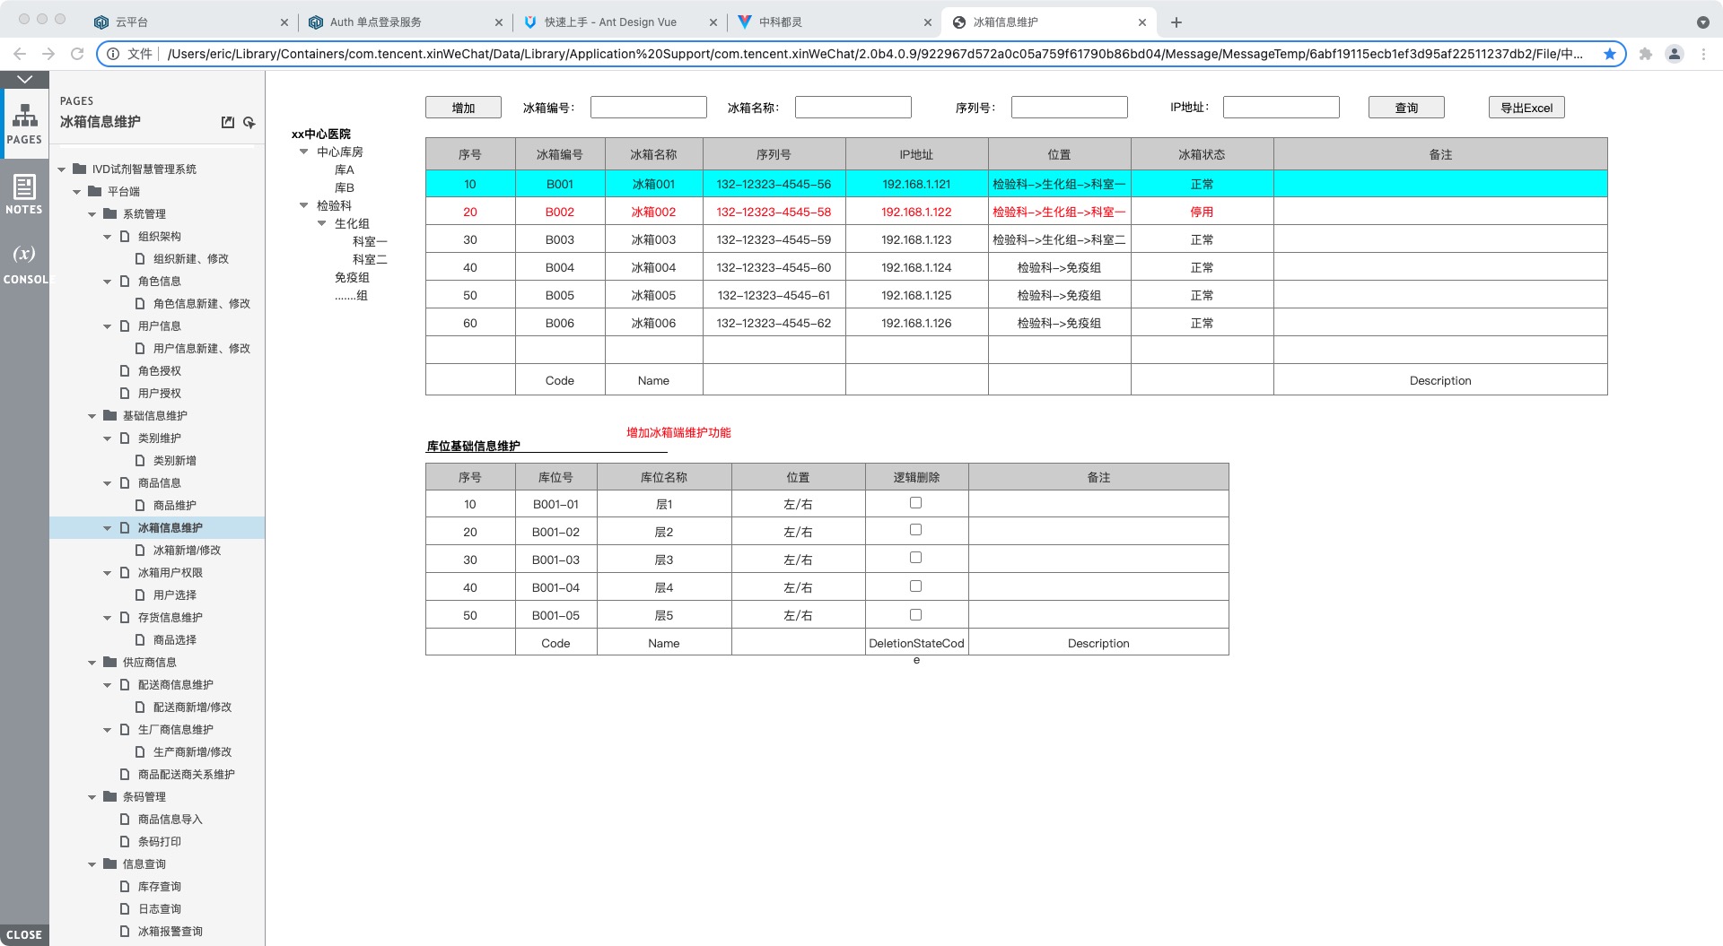The height and width of the screenshot is (946, 1723).
Task: Focus the 冰箱编号 input field
Action: 649,108
